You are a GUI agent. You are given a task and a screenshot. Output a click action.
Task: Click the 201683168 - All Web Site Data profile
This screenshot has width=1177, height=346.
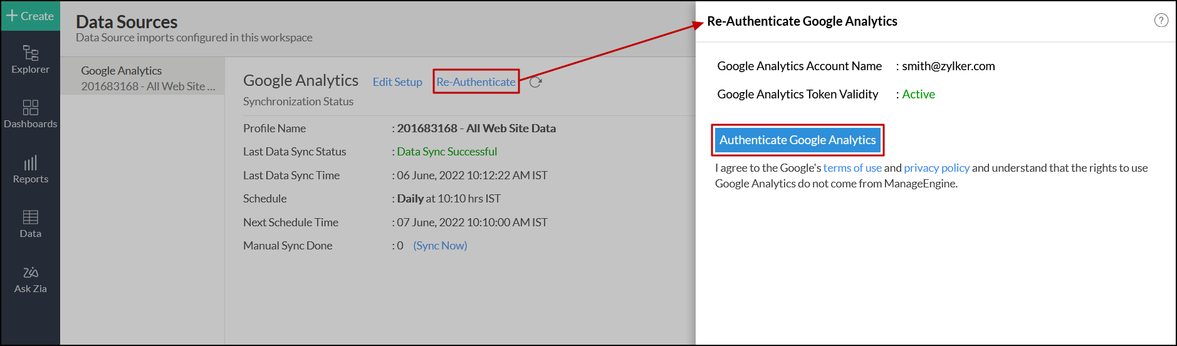tap(476, 128)
